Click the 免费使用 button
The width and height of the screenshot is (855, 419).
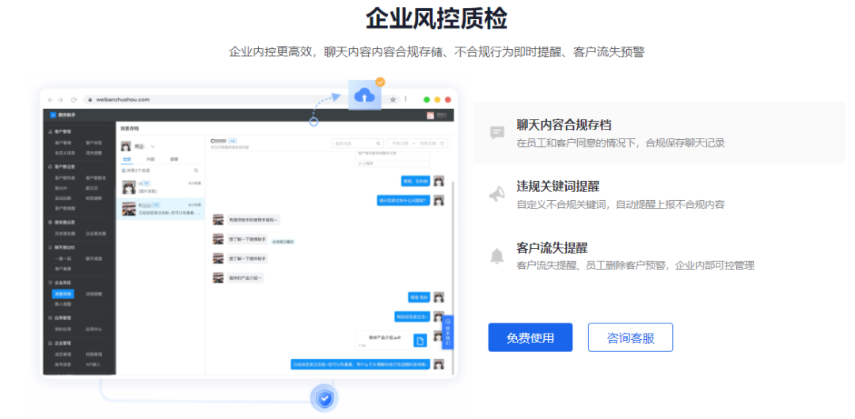530,338
